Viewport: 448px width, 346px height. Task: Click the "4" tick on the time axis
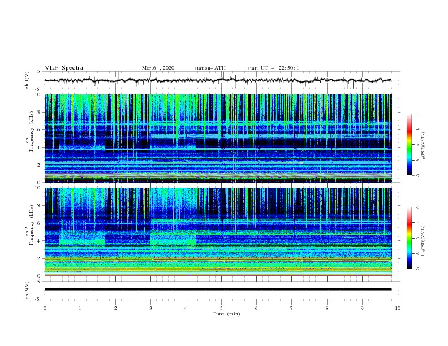[186, 308]
